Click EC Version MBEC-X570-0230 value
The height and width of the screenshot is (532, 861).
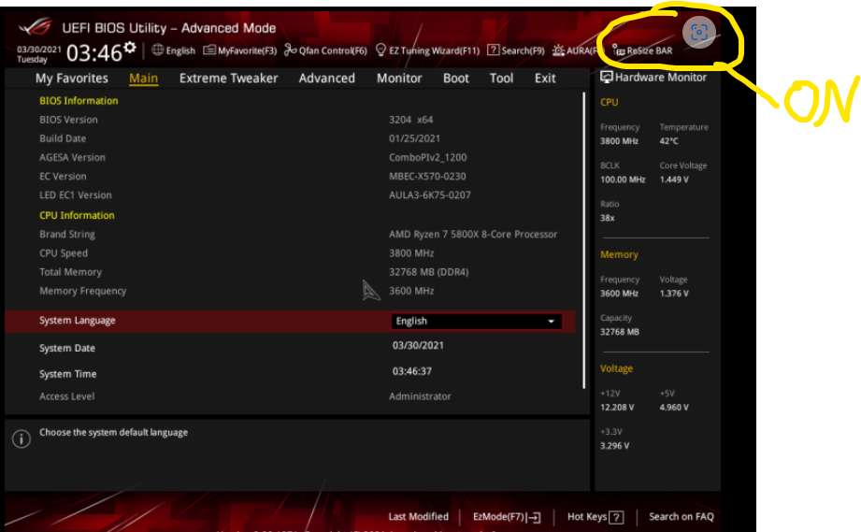point(427,176)
